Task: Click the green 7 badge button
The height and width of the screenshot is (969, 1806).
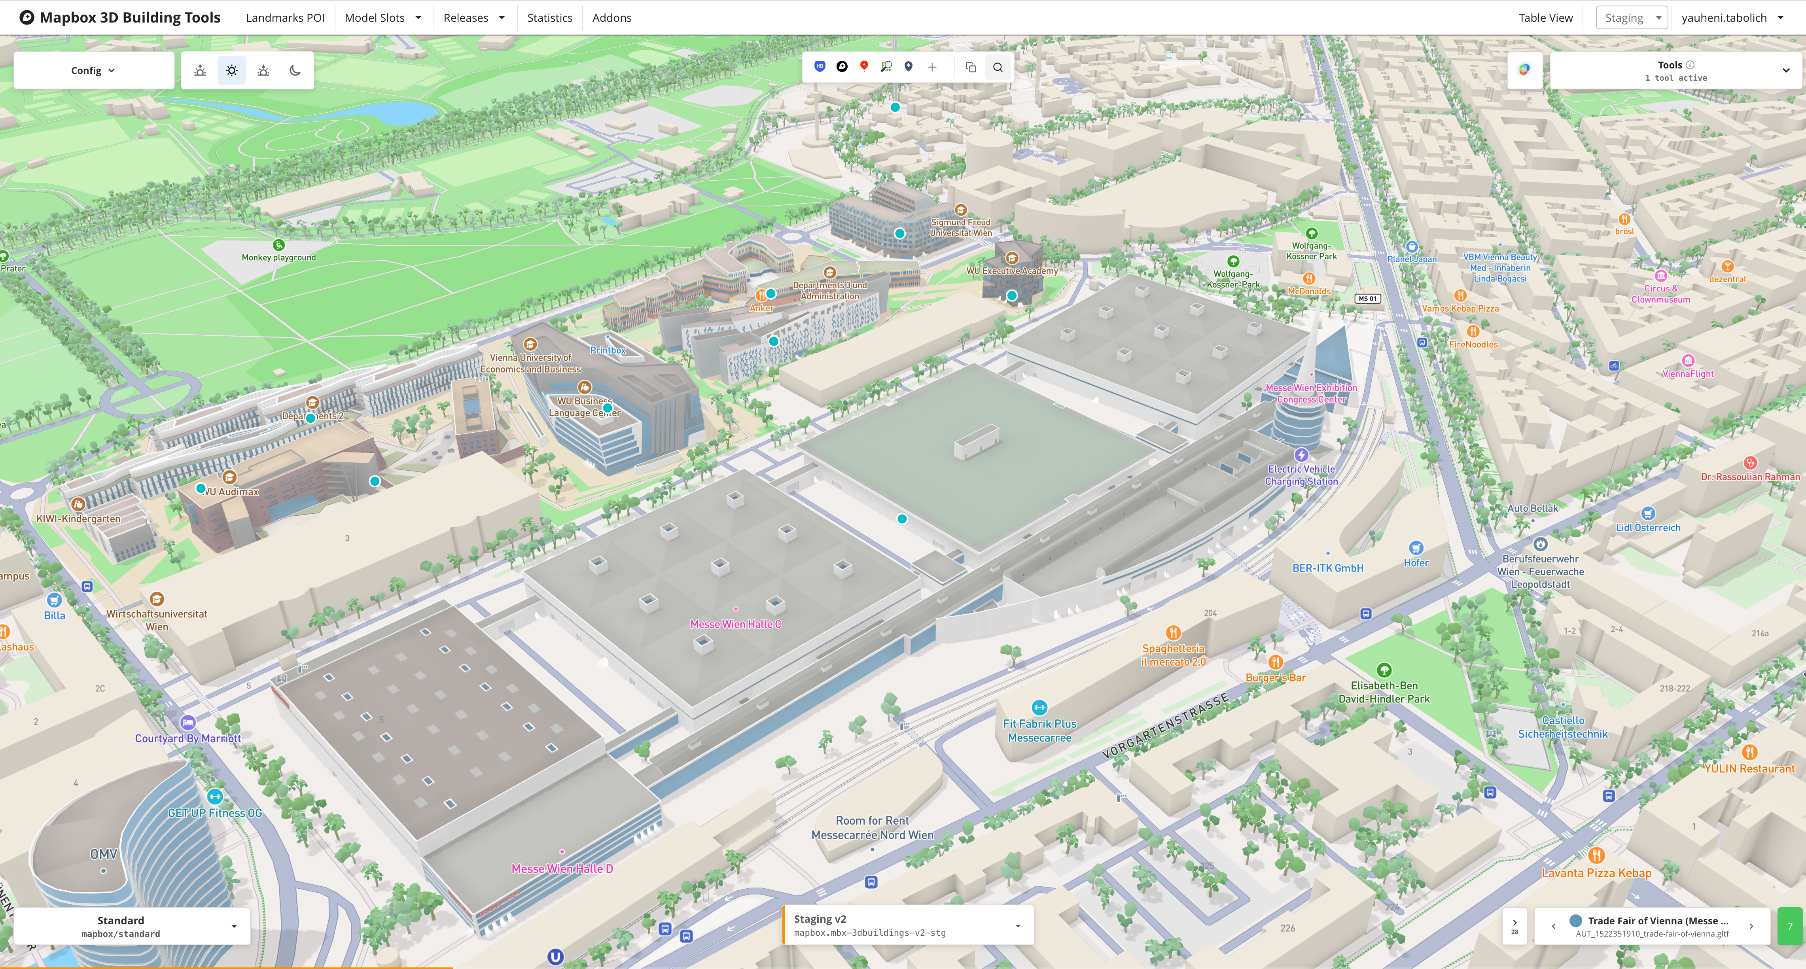Action: pyautogui.click(x=1790, y=926)
